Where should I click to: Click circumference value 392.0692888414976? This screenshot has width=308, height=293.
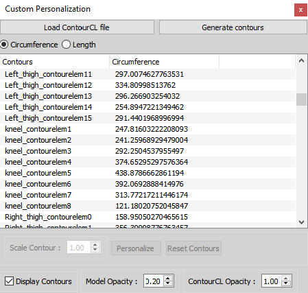click(150, 184)
